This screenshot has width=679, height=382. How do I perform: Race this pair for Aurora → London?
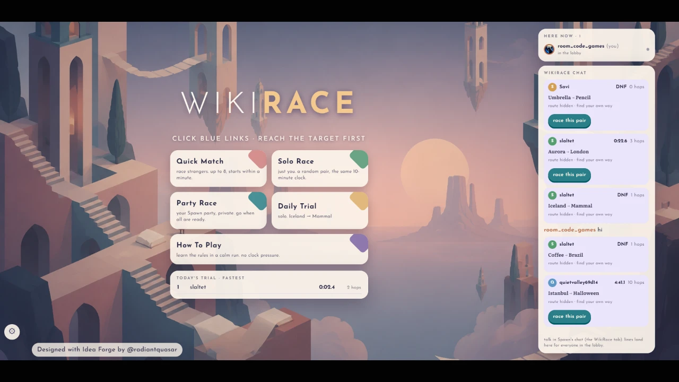click(x=569, y=175)
